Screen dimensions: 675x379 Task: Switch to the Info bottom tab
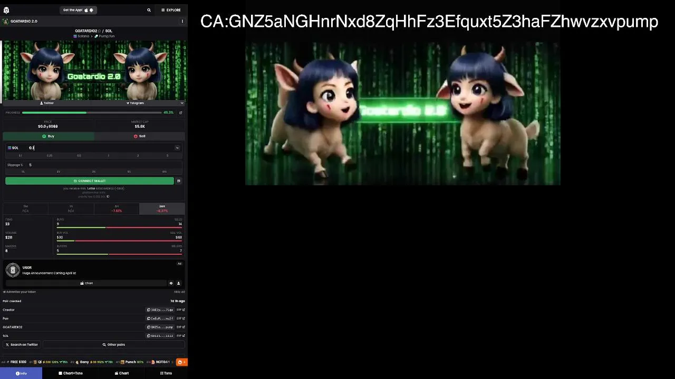(21, 373)
